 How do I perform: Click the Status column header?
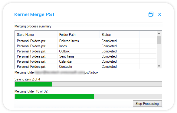[120, 35]
